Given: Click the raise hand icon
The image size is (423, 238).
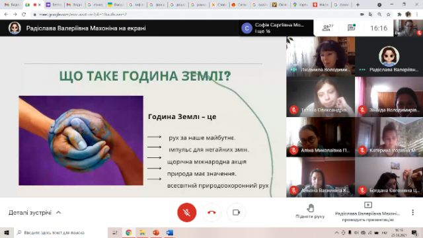Looking at the screenshot, I should click(310, 208).
